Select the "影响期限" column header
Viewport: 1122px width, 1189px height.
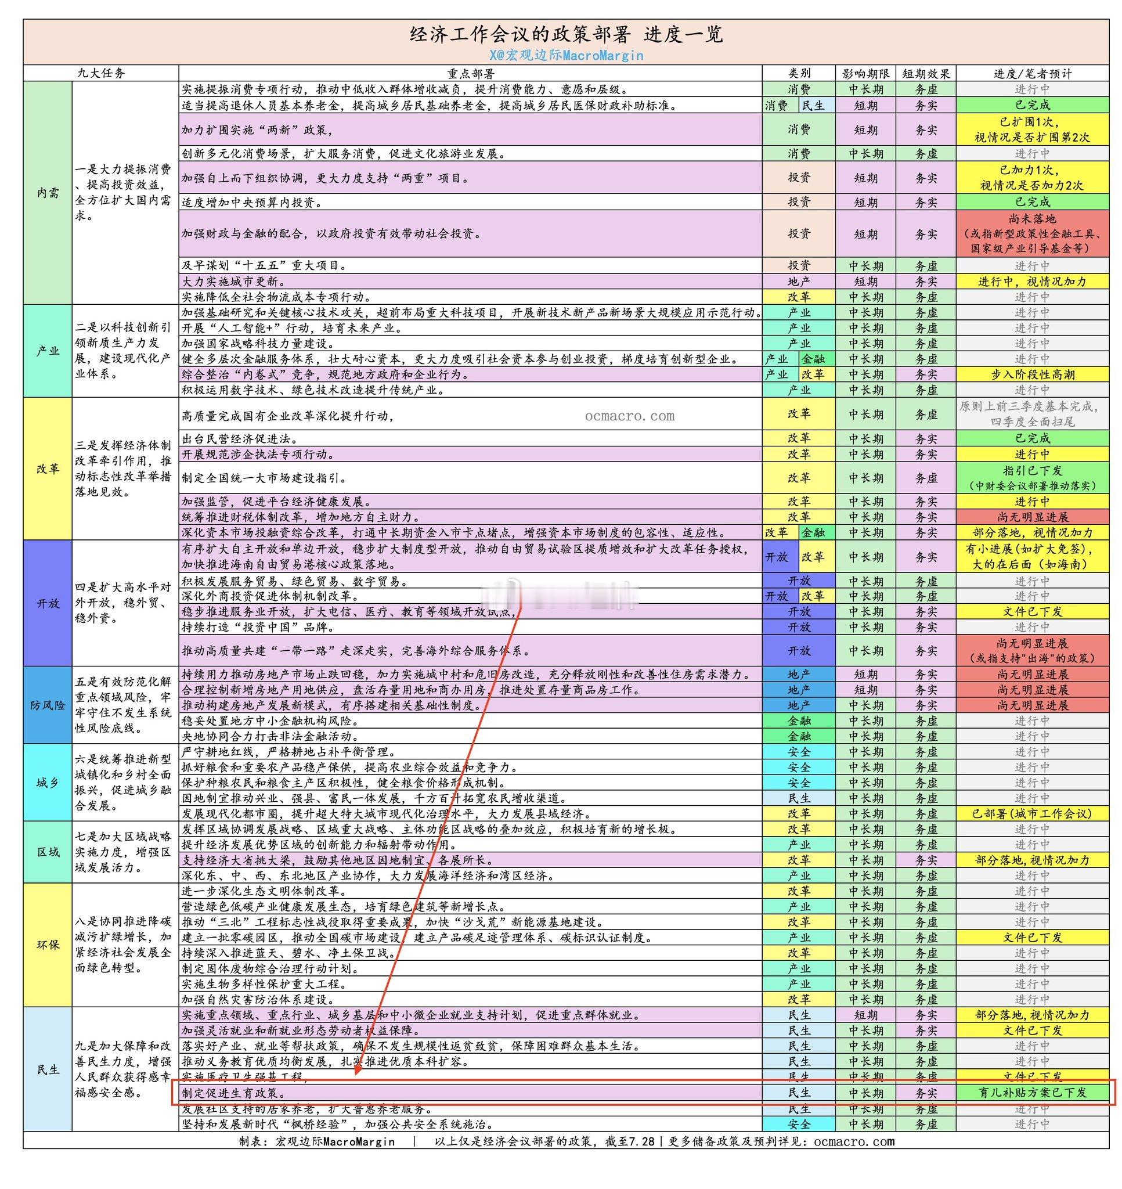(865, 74)
